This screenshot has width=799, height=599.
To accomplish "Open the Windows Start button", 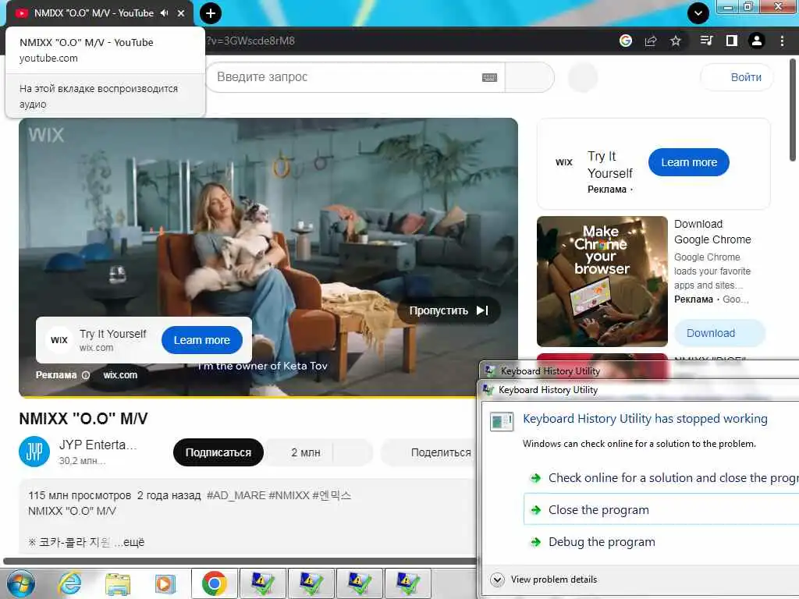I will tap(21, 583).
